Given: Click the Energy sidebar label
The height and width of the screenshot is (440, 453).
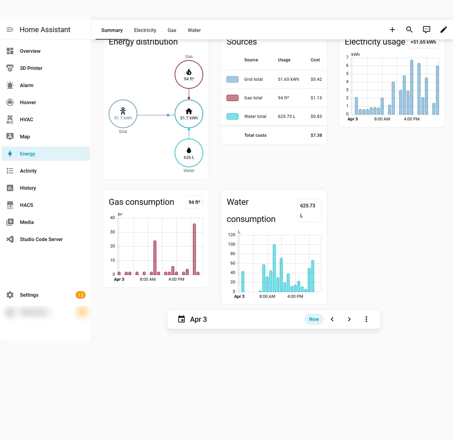Looking at the screenshot, I should (x=28, y=154).
